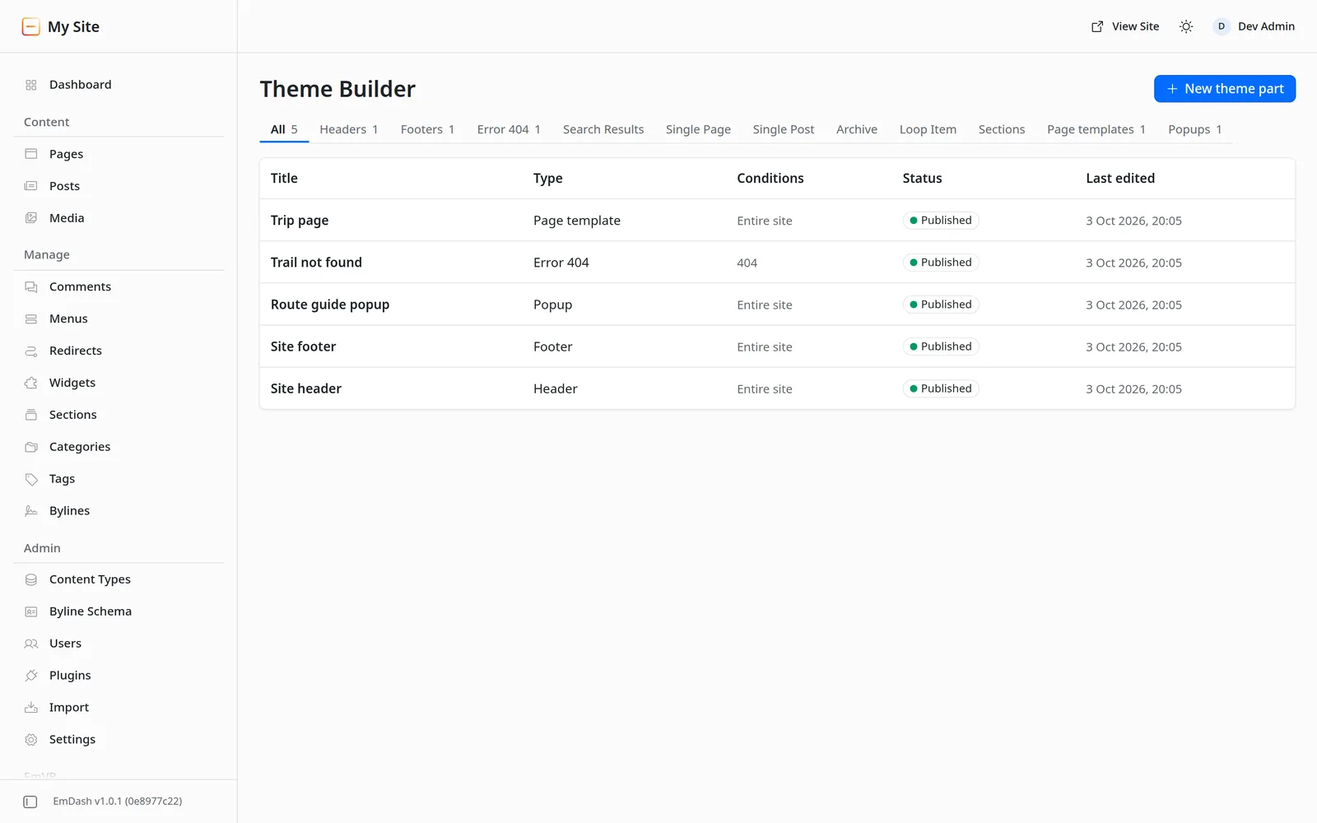The width and height of the screenshot is (1317, 823).
Task: Click the Menus sidebar icon
Action: pyautogui.click(x=31, y=319)
